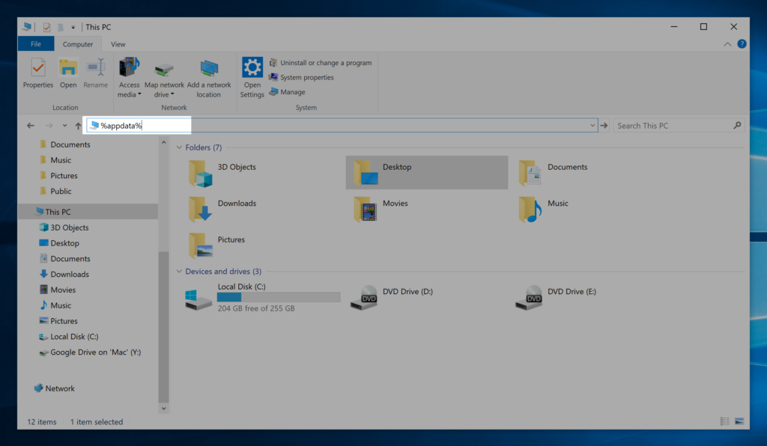767x446 pixels.
Task: Select Network in navigation pane
Action: (x=54, y=388)
